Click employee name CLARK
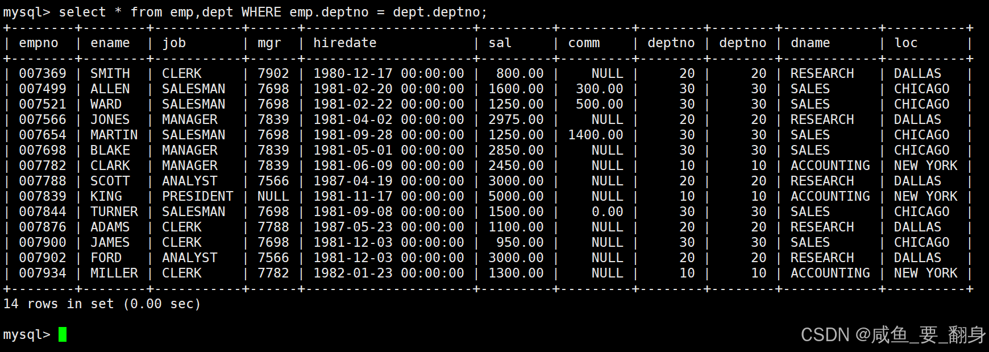Screen dimensions: 989x352 coord(110,165)
